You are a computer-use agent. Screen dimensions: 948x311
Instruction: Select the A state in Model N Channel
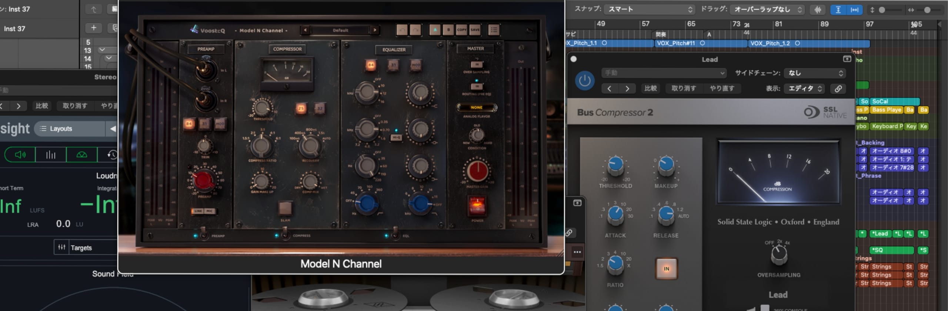435,30
